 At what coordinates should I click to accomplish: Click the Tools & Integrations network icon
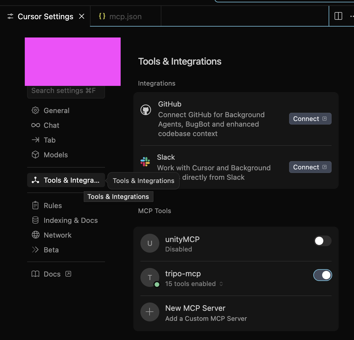pyautogui.click(x=35, y=180)
